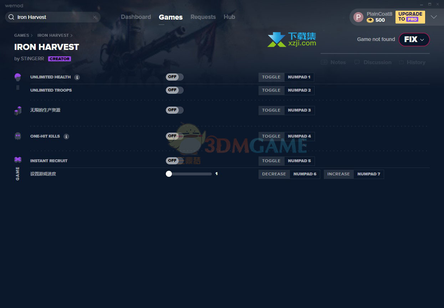Image resolution: width=444 pixels, height=308 pixels.
Task: Click the ghost enemy category icon
Action: (18, 136)
